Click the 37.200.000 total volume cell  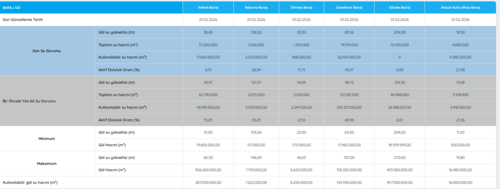click(x=208, y=45)
